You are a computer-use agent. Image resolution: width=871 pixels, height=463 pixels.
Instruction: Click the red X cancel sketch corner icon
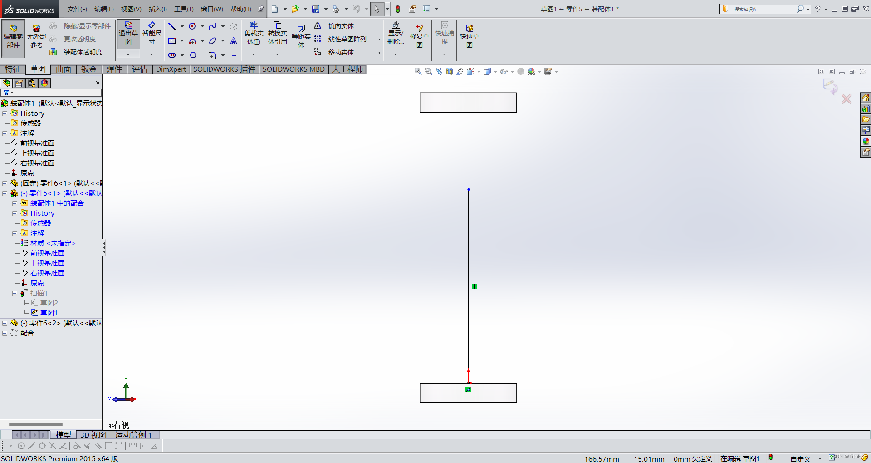tap(846, 99)
